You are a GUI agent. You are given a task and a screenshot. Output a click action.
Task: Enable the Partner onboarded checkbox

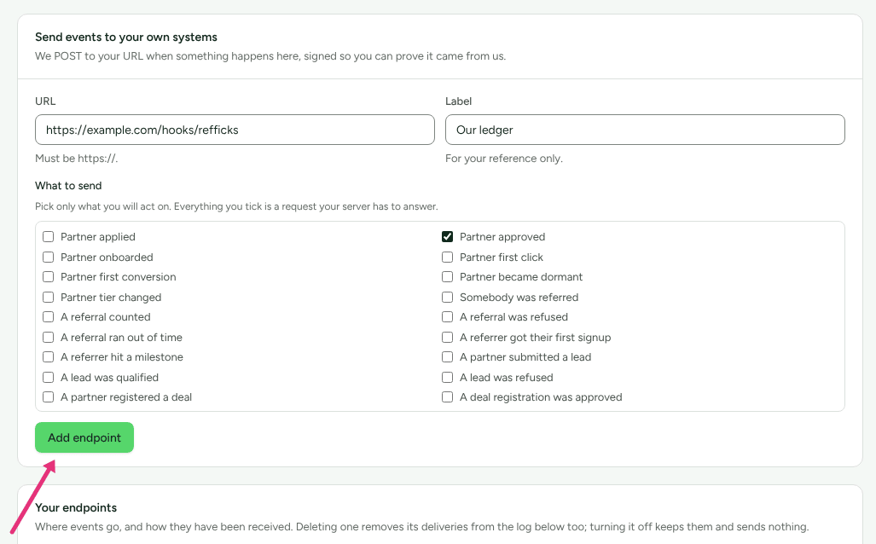49,257
